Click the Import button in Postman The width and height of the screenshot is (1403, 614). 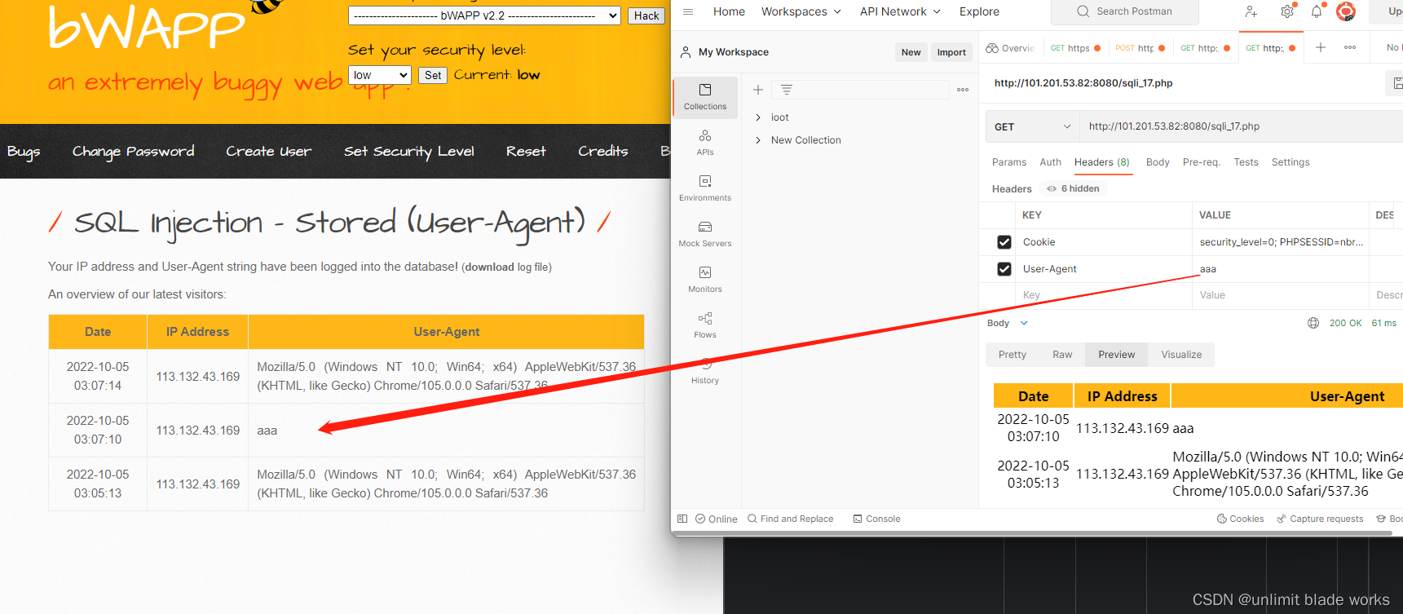pos(951,52)
